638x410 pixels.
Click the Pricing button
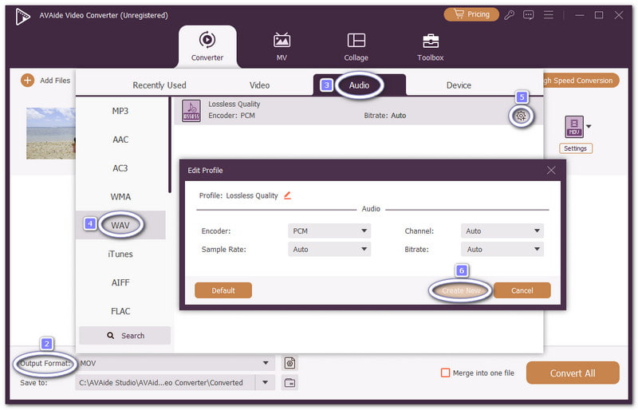pos(471,14)
